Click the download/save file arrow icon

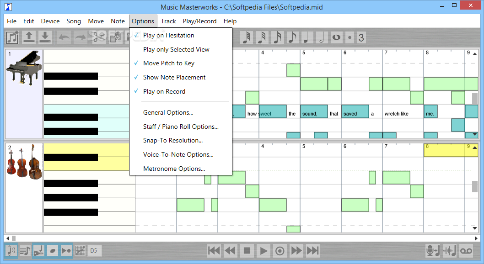click(45, 37)
